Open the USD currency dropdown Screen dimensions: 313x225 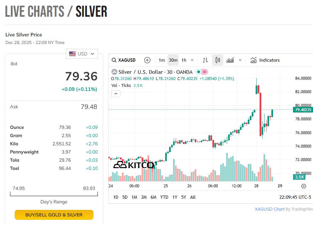(x=82, y=54)
